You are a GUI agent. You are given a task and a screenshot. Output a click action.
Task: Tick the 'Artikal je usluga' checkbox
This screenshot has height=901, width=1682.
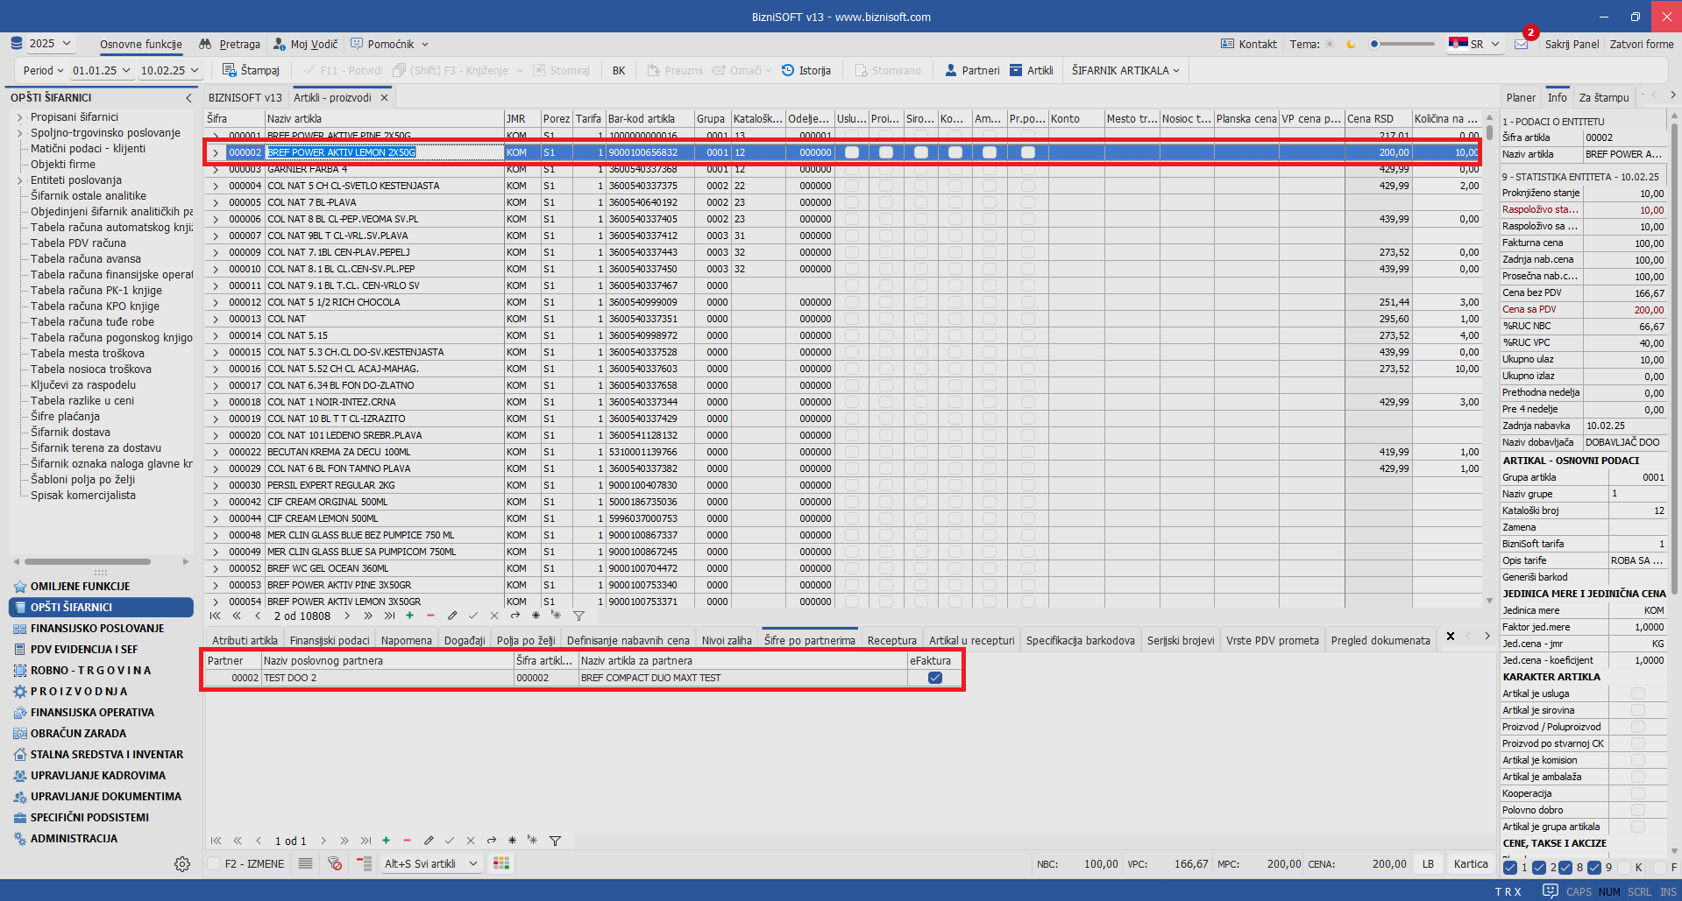[x=1637, y=693]
